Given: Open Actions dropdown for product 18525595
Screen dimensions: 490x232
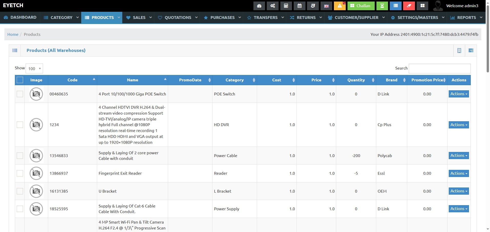Looking at the screenshot, I should point(459,209).
